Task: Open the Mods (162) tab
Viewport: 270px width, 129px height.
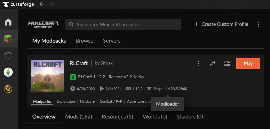Action: pyautogui.click(x=78, y=117)
